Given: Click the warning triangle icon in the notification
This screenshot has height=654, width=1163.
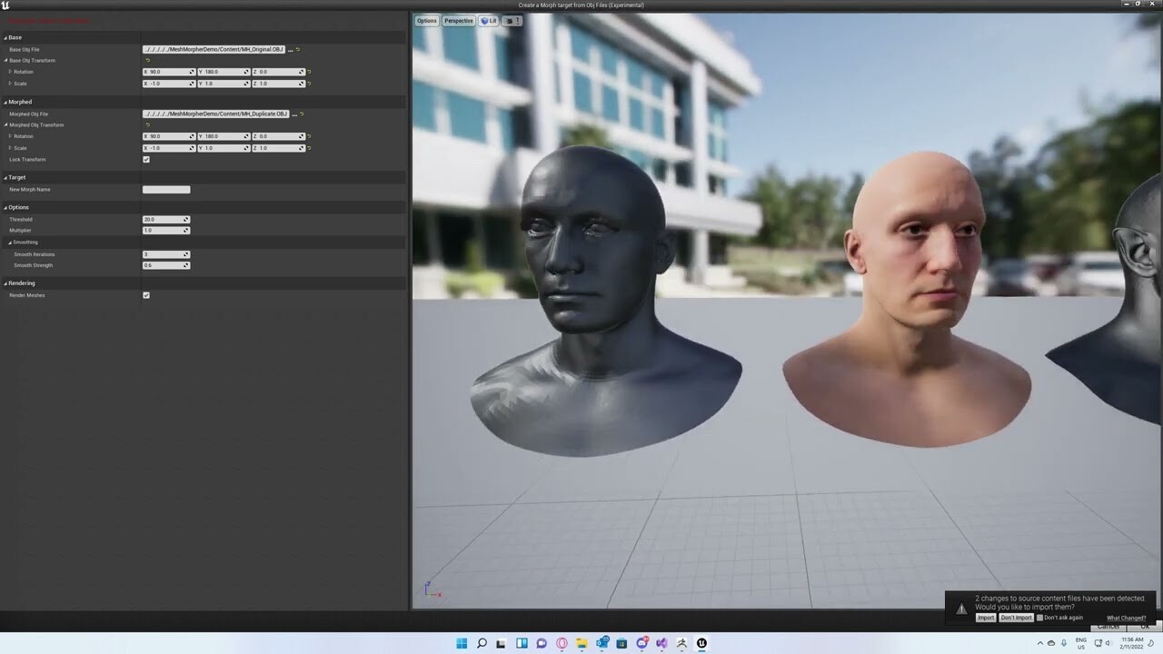Looking at the screenshot, I should click(x=961, y=609).
